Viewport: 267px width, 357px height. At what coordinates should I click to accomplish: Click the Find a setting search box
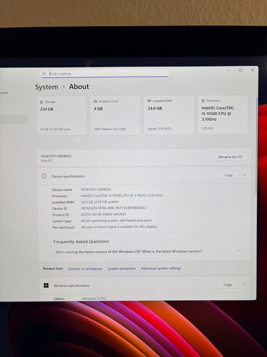[105, 73]
